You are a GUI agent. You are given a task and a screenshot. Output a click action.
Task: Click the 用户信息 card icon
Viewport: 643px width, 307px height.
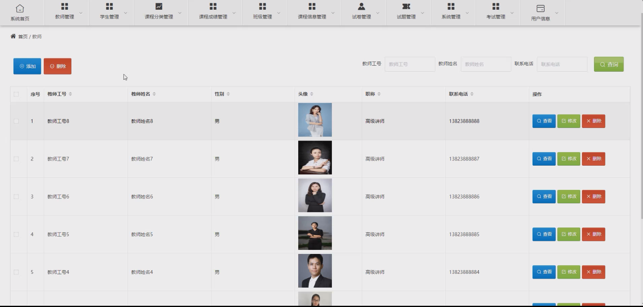click(x=541, y=9)
